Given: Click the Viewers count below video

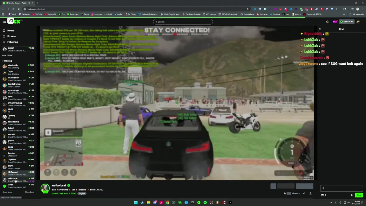Looking at the screenshot, I should coord(292,193).
